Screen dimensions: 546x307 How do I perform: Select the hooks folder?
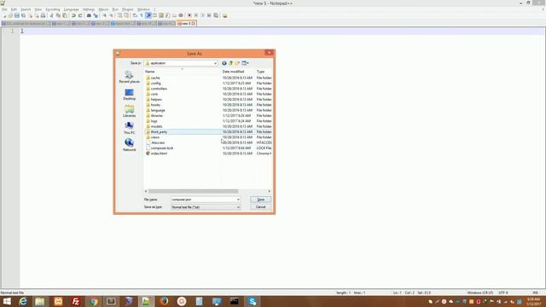(x=155, y=105)
